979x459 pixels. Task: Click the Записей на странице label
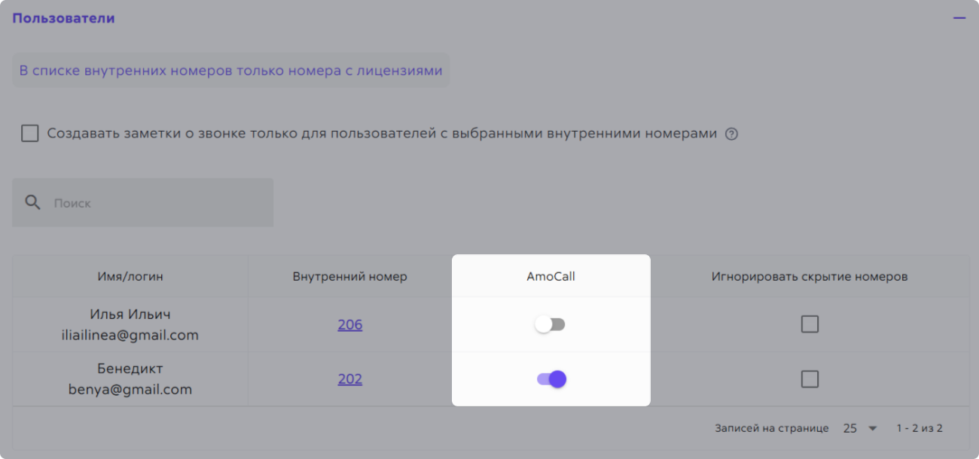pos(772,428)
